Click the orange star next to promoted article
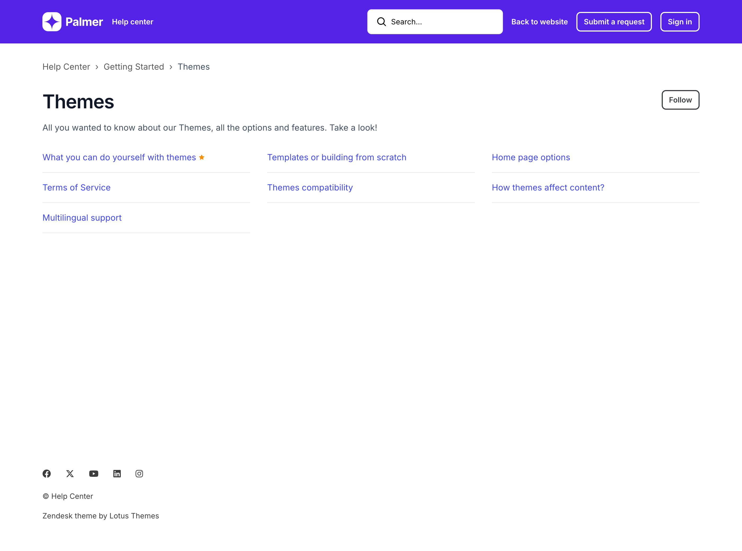The width and height of the screenshot is (742, 551). pyautogui.click(x=201, y=157)
